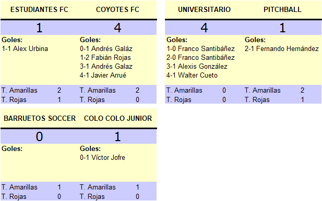This screenshot has width=322, height=201.
Task: Click goal entry 2-1 Fernando Hernández
Action: pos(281,49)
